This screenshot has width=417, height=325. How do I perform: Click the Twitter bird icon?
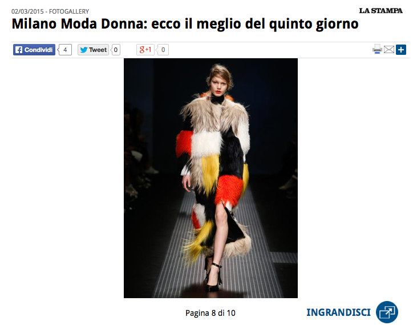pos(84,50)
